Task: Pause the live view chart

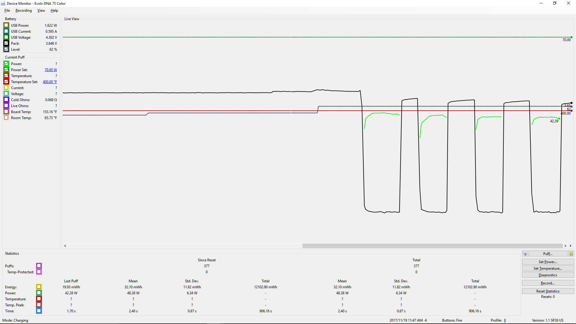Action: tap(571, 253)
